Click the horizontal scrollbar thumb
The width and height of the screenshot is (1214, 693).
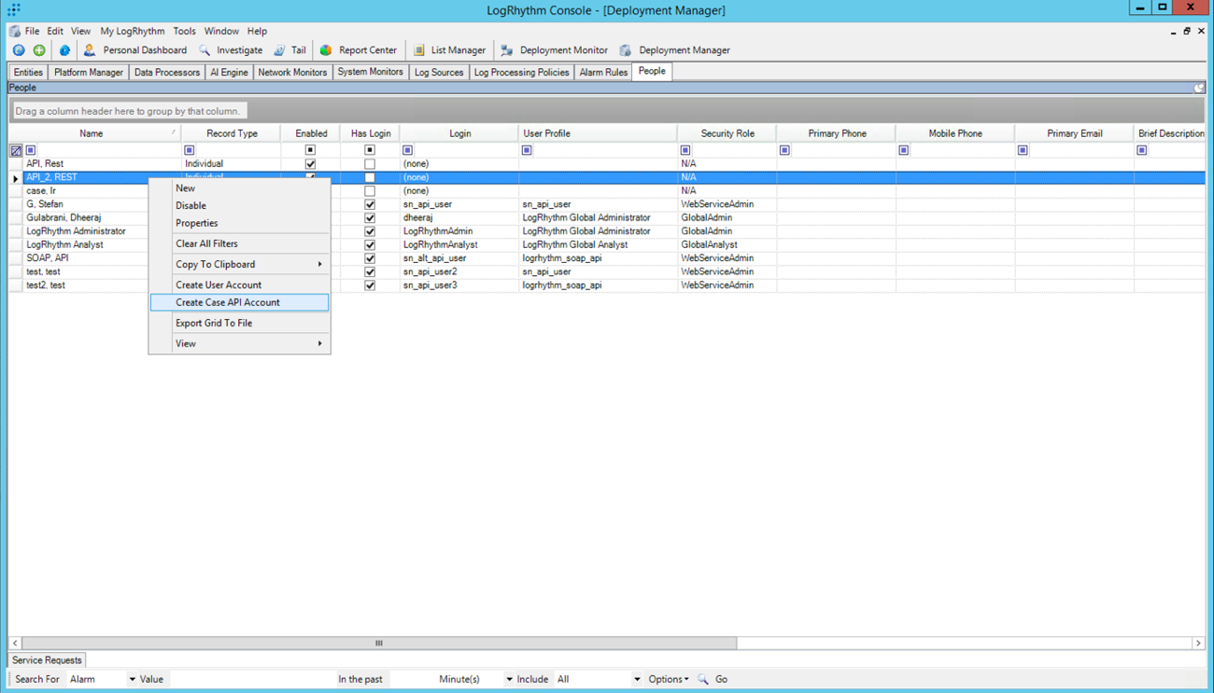coord(379,643)
